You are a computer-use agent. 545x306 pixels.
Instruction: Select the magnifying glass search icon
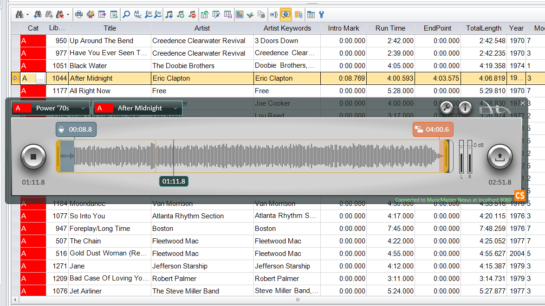pos(126,14)
